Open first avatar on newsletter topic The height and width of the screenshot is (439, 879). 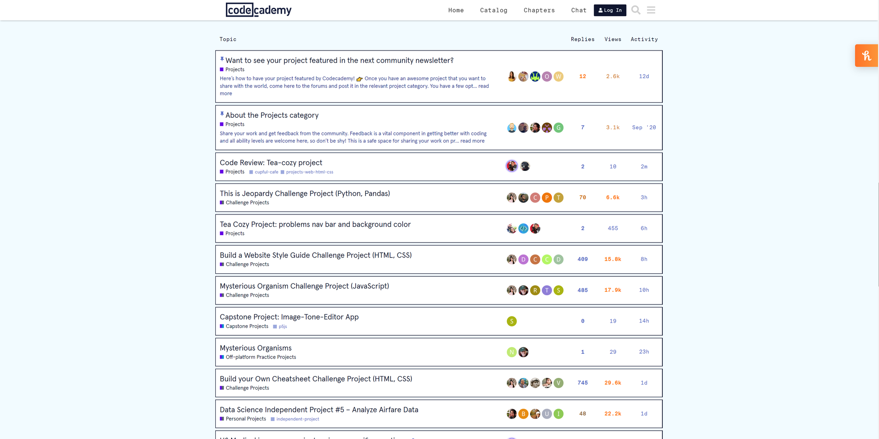[512, 76]
